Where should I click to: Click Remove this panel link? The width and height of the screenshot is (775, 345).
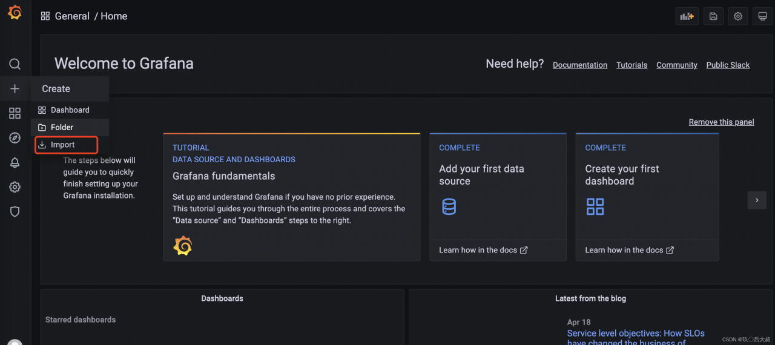[x=722, y=122]
